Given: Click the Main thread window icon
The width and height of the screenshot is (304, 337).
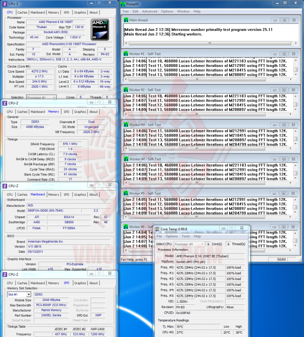Looking at the screenshot, I should click(x=126, y=20).
